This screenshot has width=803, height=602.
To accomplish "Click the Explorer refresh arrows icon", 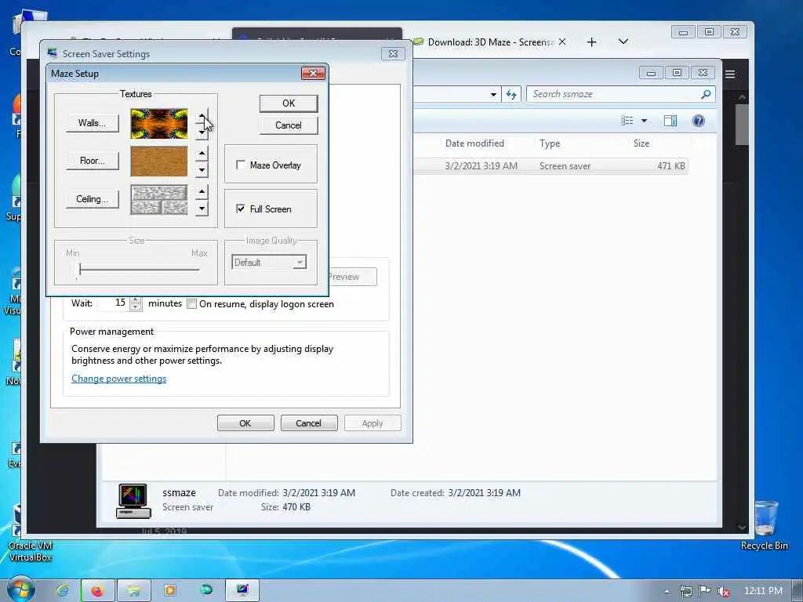I will click(511, 94).
